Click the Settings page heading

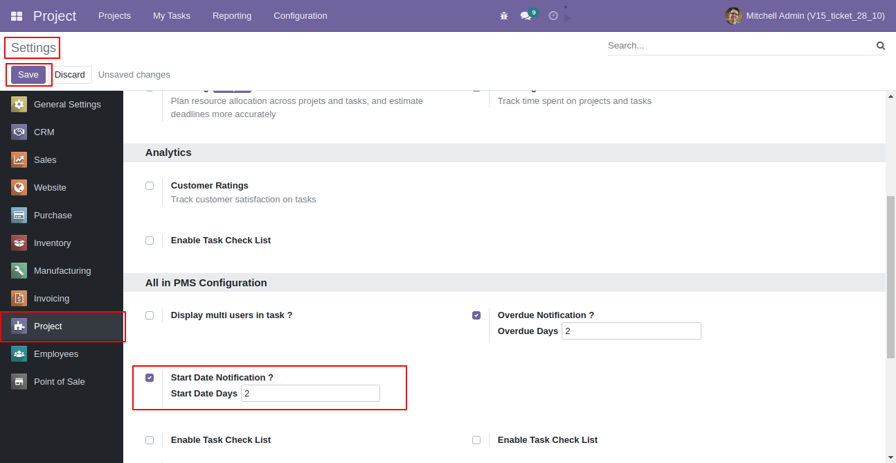pos(33,48)
